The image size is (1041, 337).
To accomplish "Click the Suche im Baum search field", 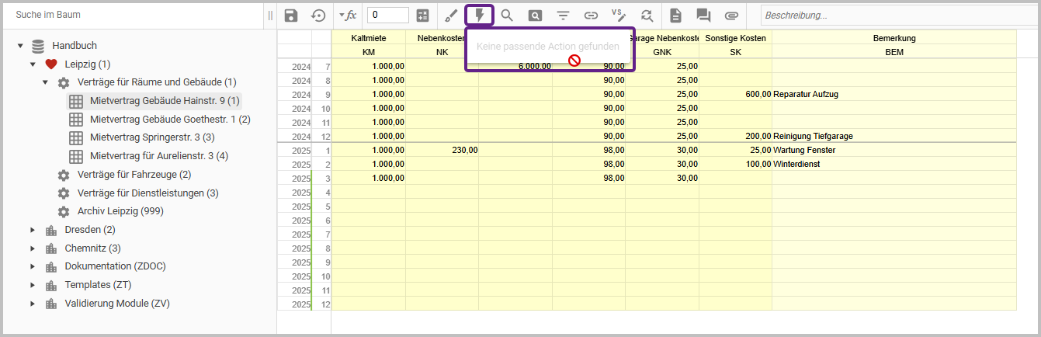I will [x=132, y=15].
